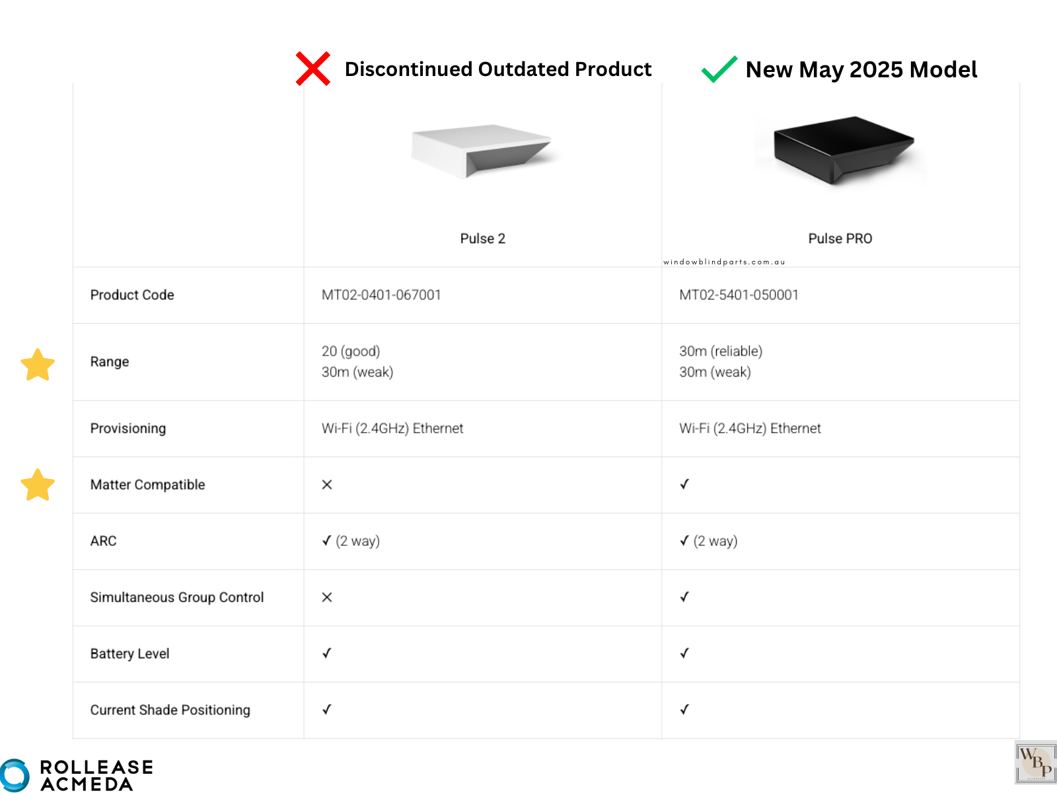Click the Simultaneous Group Control row label
This screenshot has height=793, width=1057.
coord(177,597)
